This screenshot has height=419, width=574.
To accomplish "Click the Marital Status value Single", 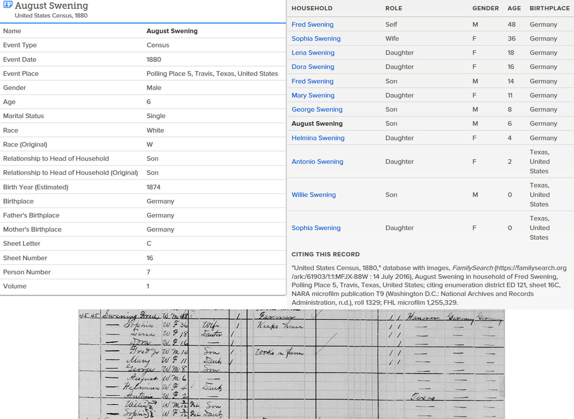I will [x=156, y=116].
